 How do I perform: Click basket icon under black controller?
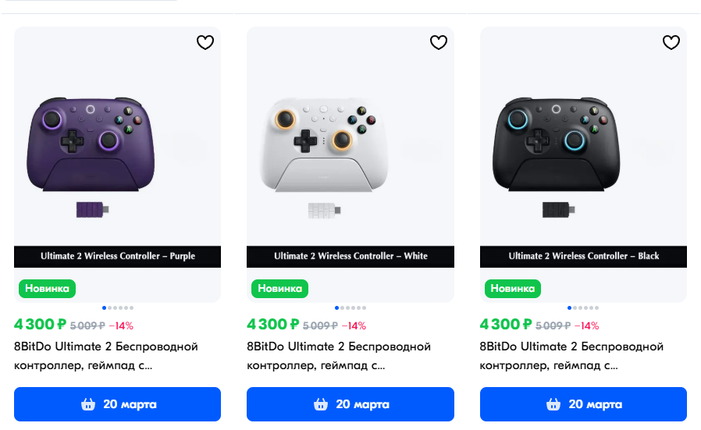[553, 404]
